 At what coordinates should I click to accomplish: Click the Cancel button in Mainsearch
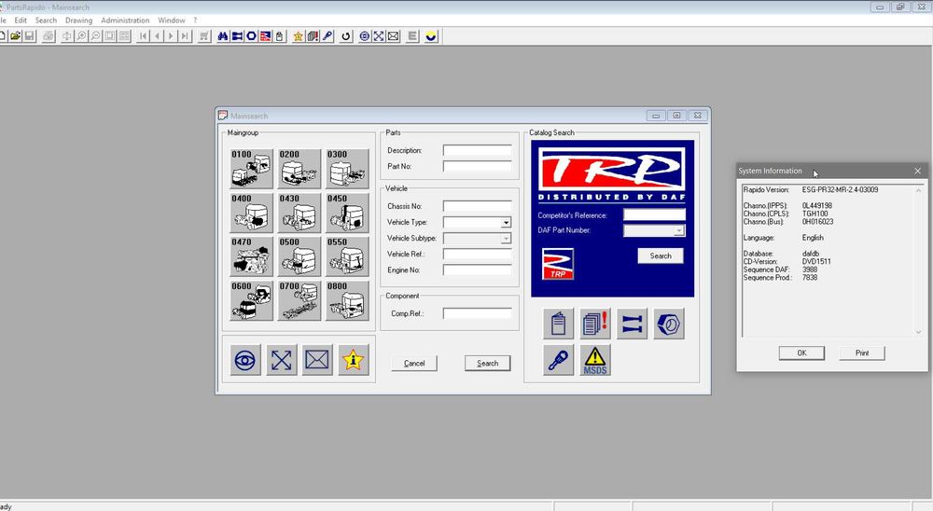click(414, 364)
